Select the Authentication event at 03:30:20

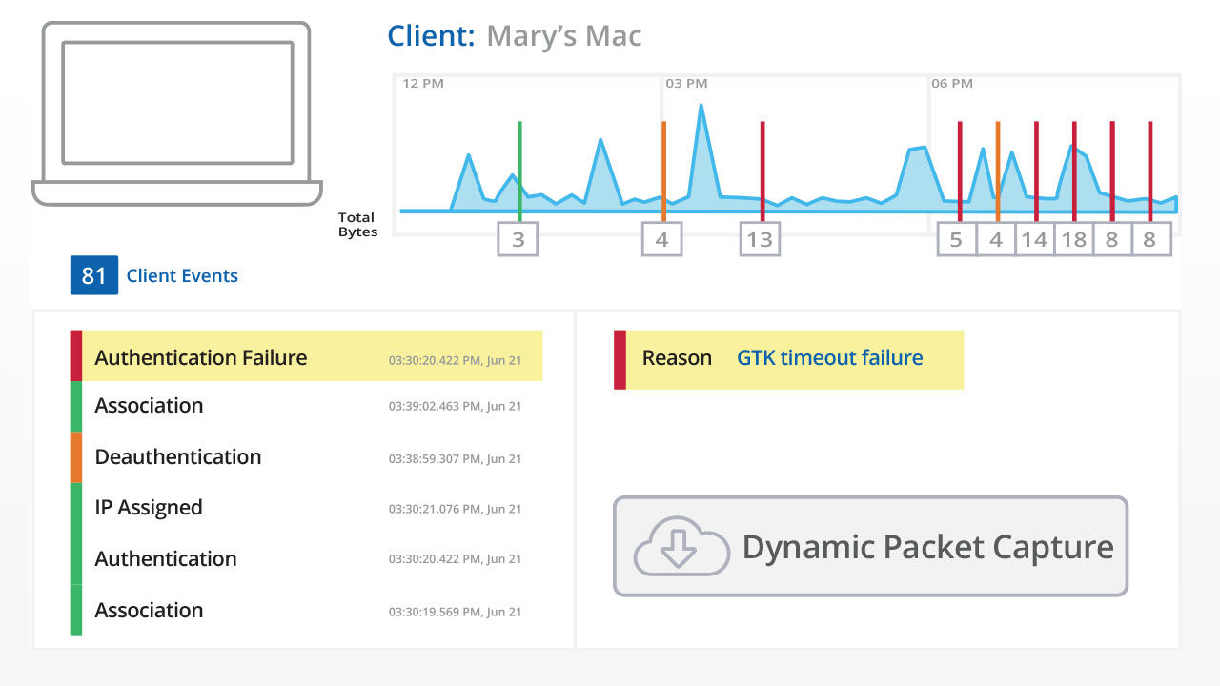coord(305,559)
